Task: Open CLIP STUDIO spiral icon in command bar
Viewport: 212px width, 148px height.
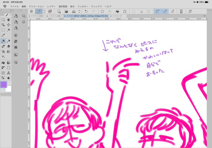Action: click(x=50, y=12)
